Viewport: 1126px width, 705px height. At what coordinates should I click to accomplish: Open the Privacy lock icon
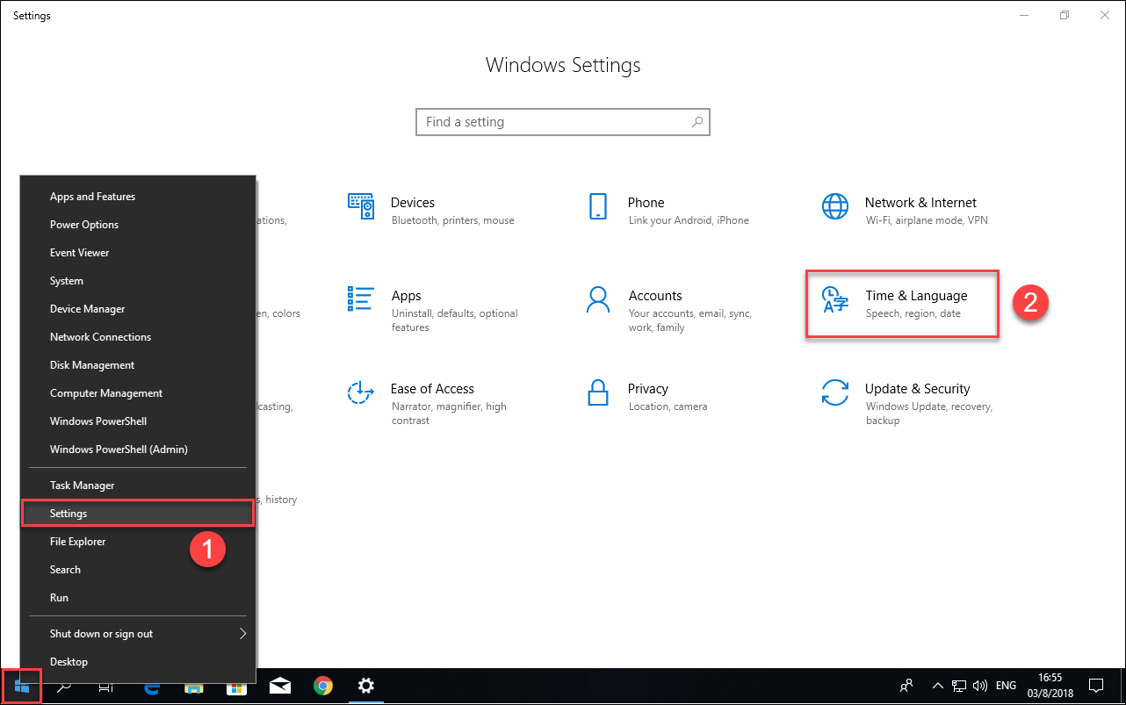(598, 392)
